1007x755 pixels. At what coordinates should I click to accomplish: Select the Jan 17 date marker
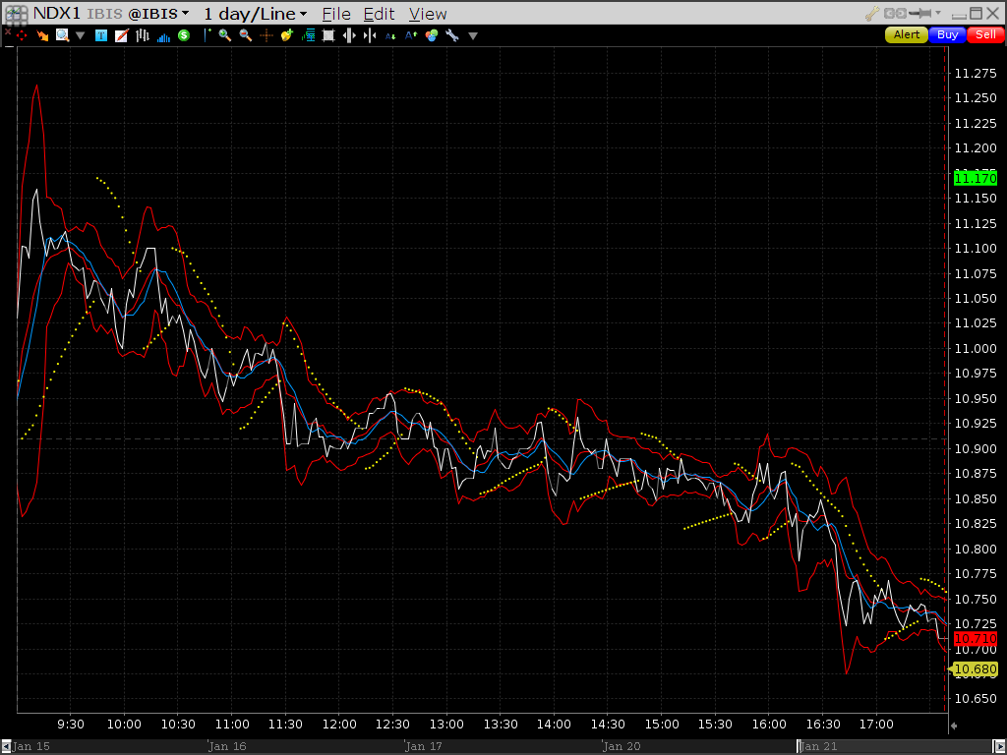pyautogui.click(x=423, y=746)
